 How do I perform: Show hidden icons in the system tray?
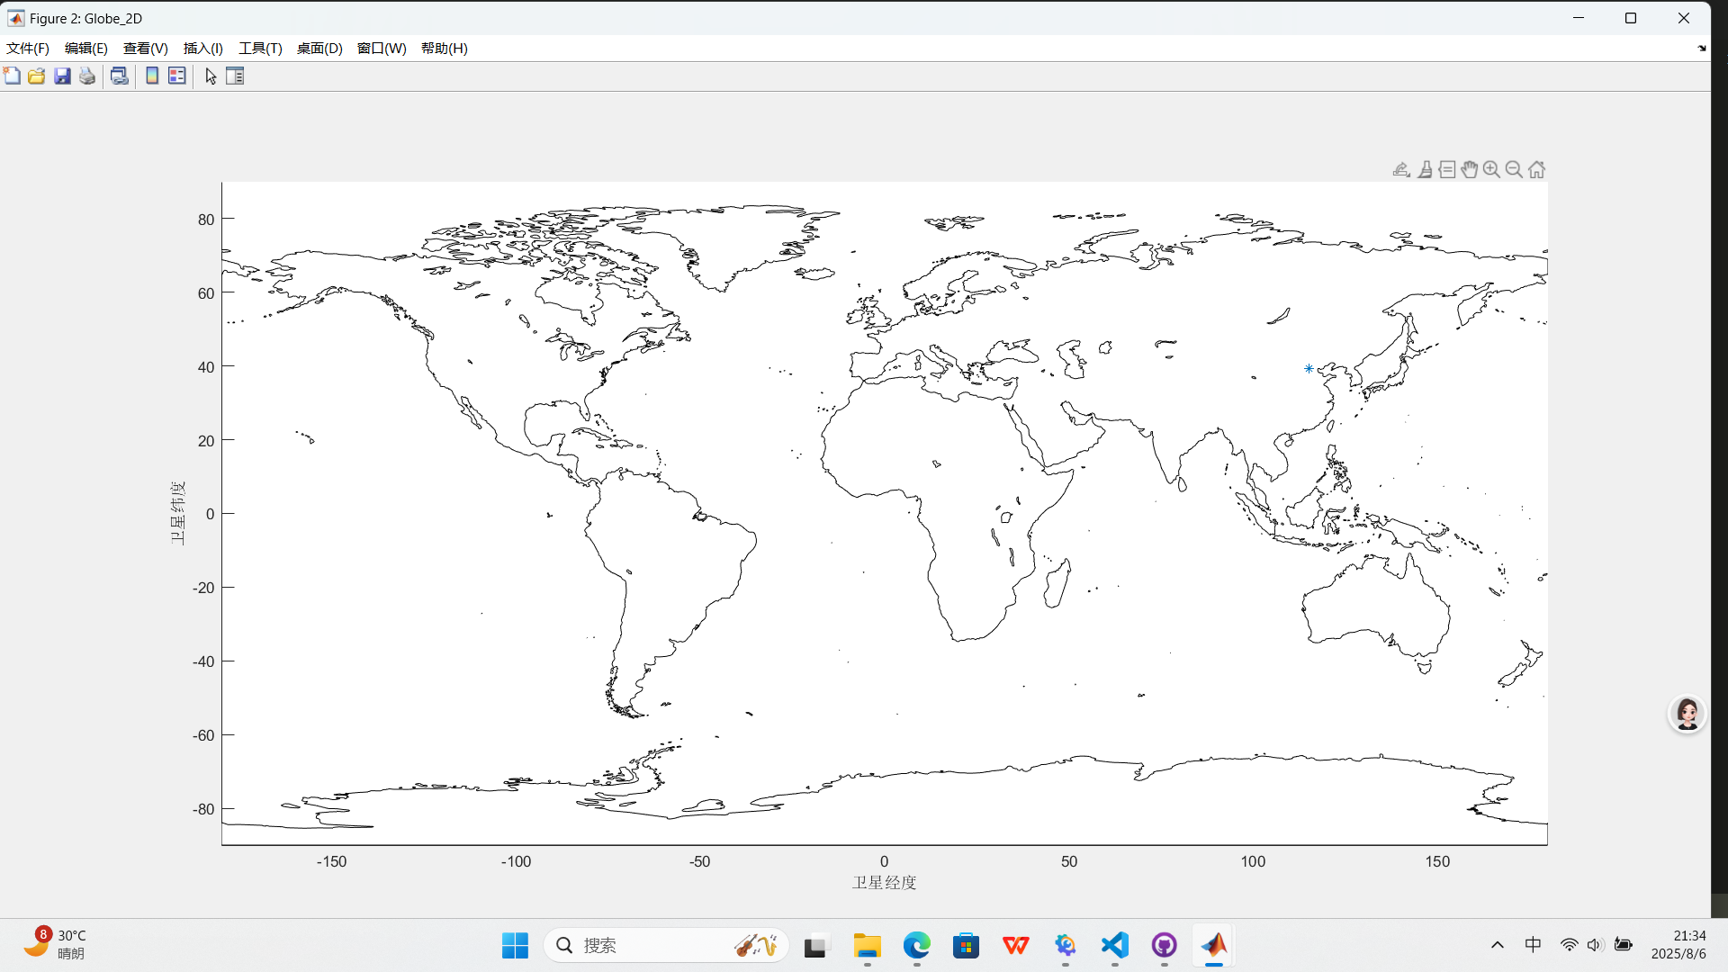[x=1498, y=945]
